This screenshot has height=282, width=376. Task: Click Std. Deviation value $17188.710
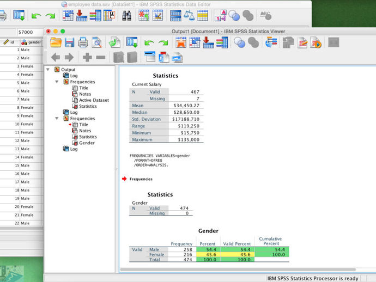click(x=186, y=119)
